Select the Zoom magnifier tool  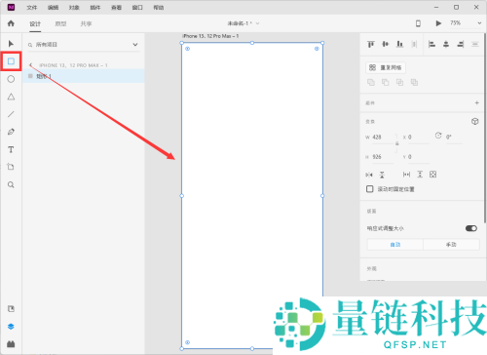[11, 184]
